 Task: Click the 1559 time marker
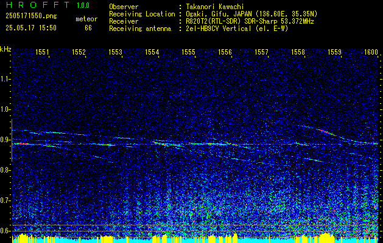point(334,52)
